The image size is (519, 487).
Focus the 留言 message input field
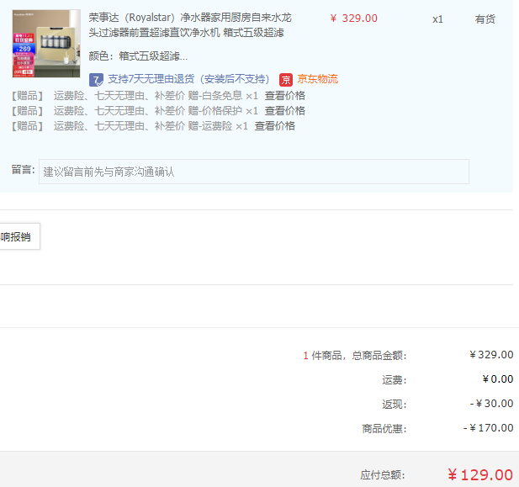(x=254, y=172)
